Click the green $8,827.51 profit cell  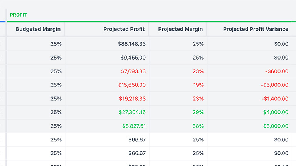tap(134, 126)
